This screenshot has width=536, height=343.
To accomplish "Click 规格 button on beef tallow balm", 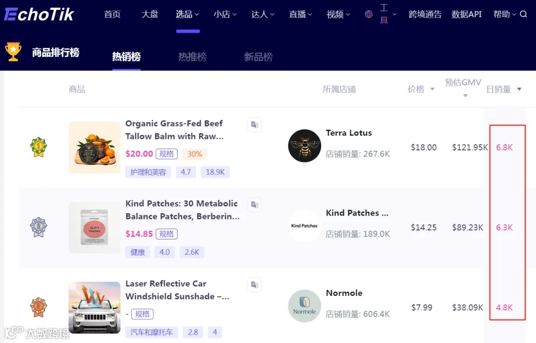I will pos(167,154).
